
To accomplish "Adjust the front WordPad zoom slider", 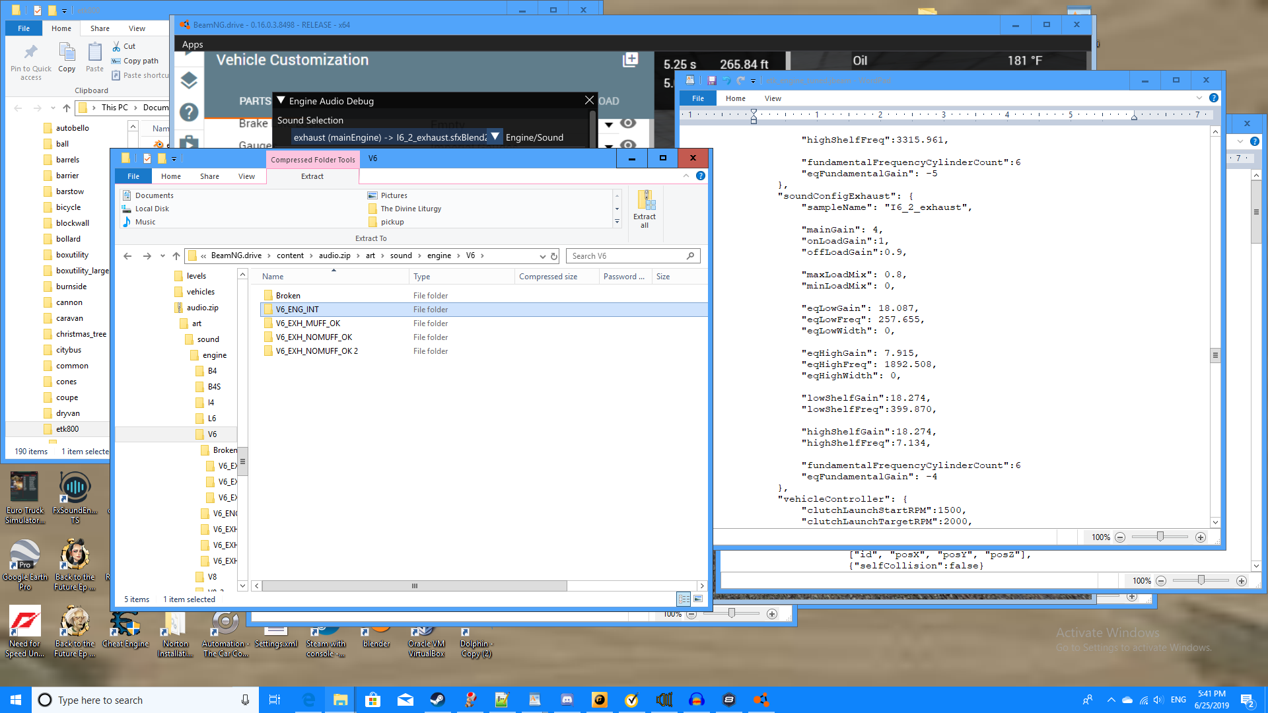I will [x=1160, y=537].
